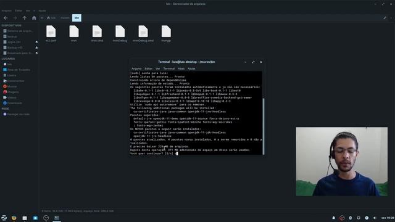
Task: Go up to the parent folder
Action: 25,18
